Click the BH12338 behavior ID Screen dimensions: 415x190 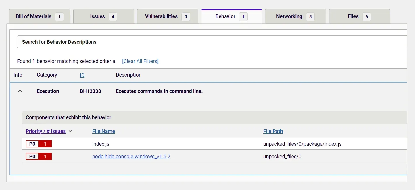click(90, 91)
